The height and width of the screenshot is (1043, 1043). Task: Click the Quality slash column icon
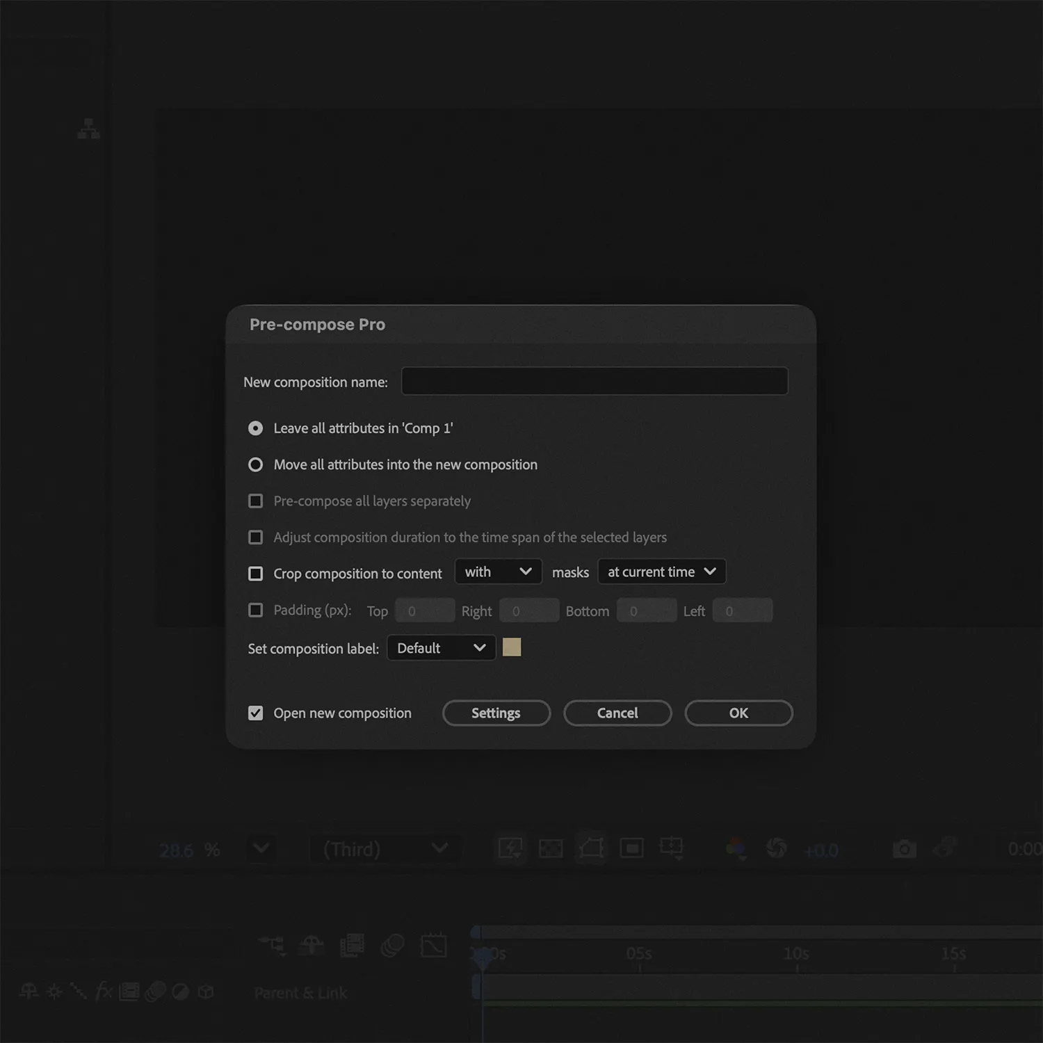pos(79,992)
